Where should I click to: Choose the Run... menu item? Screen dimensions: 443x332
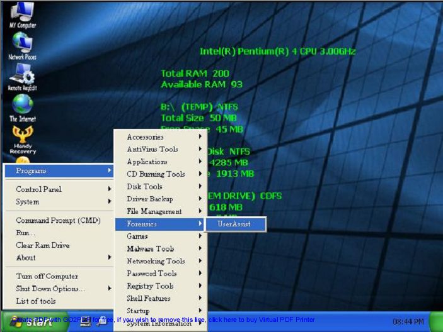tap(59, 233)
